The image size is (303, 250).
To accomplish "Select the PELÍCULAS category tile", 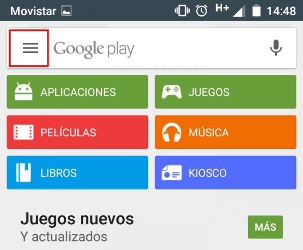I will 77,132.
